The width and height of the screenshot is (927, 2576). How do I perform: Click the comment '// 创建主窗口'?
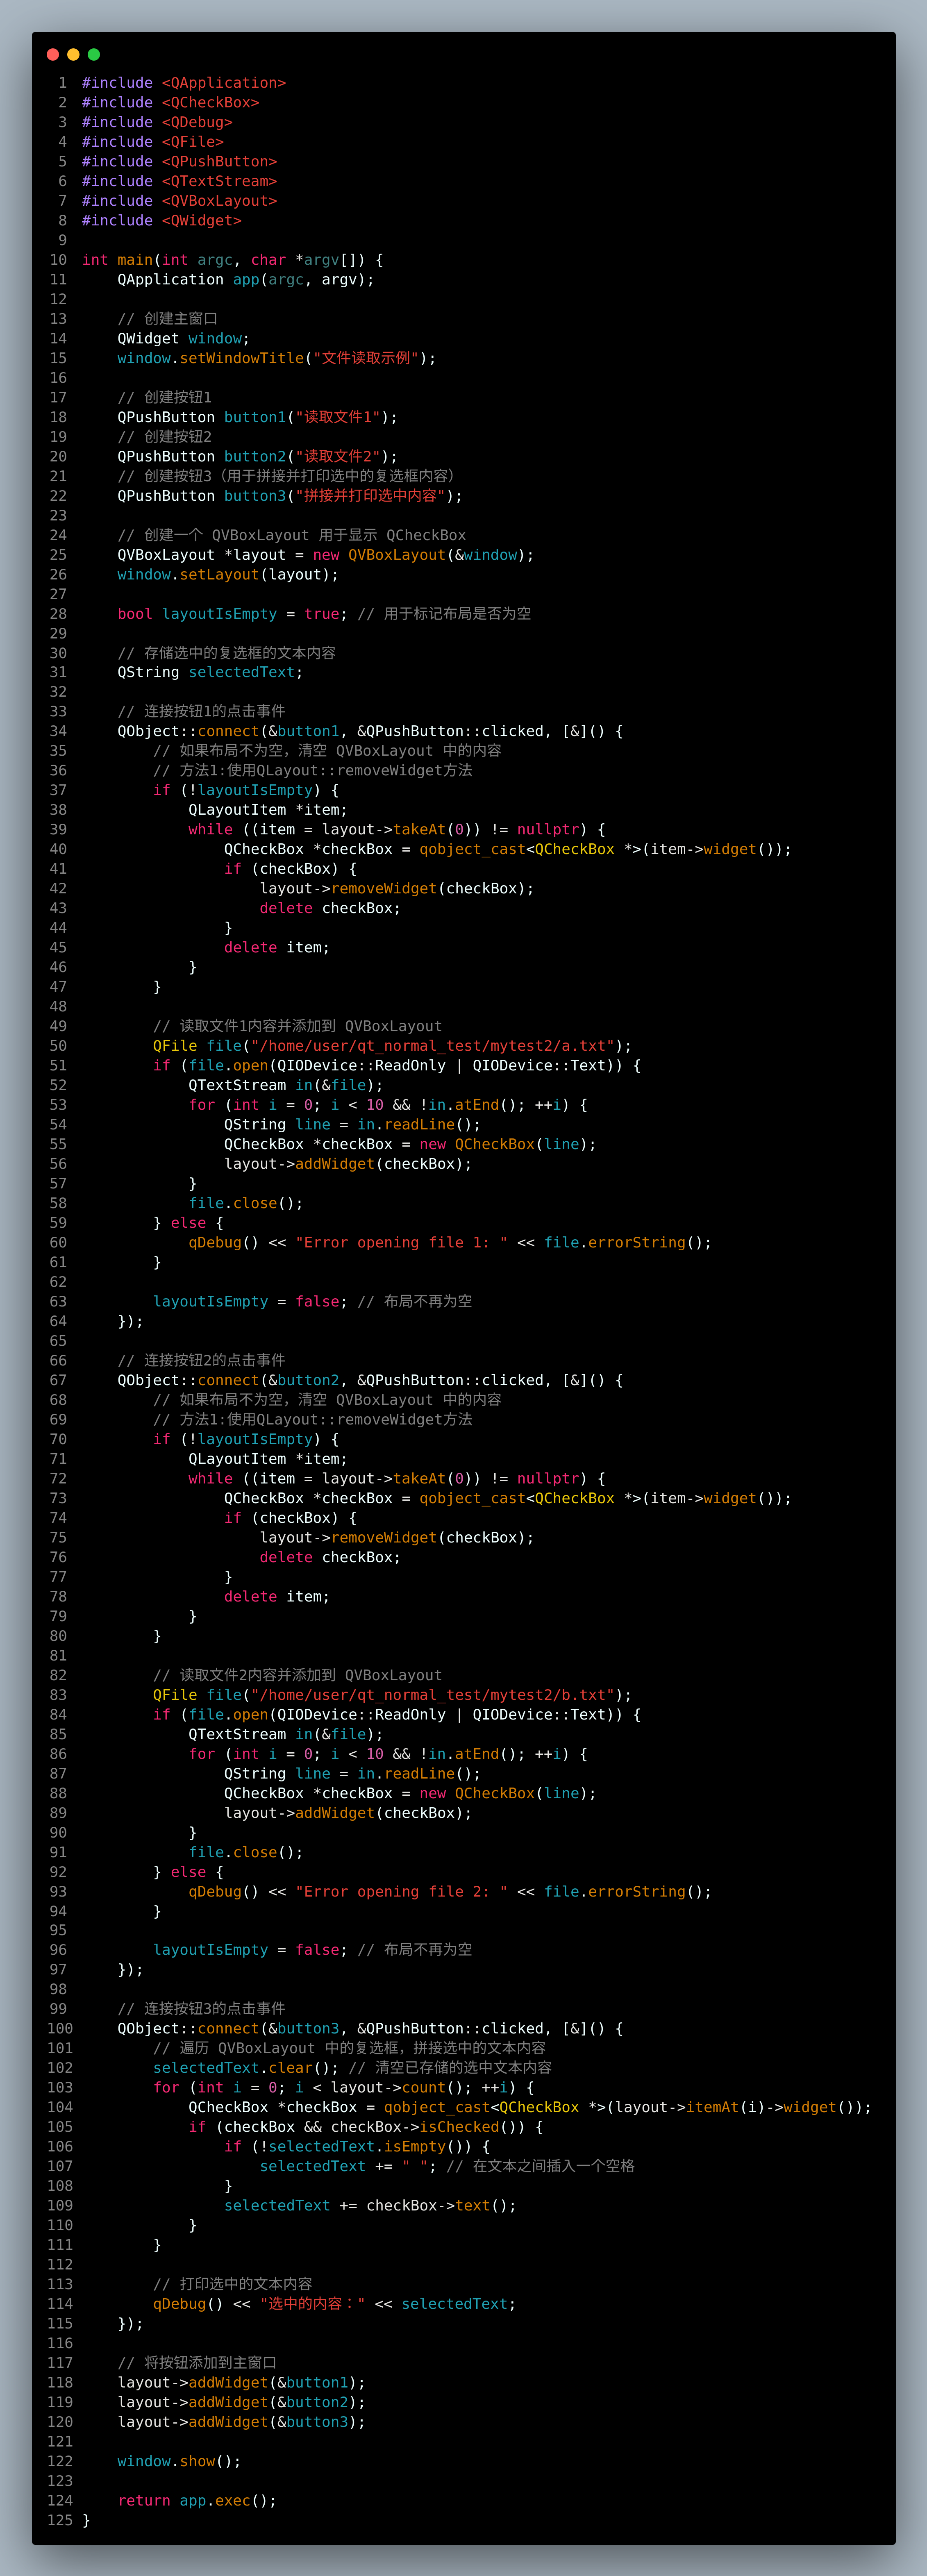point(167,319)
